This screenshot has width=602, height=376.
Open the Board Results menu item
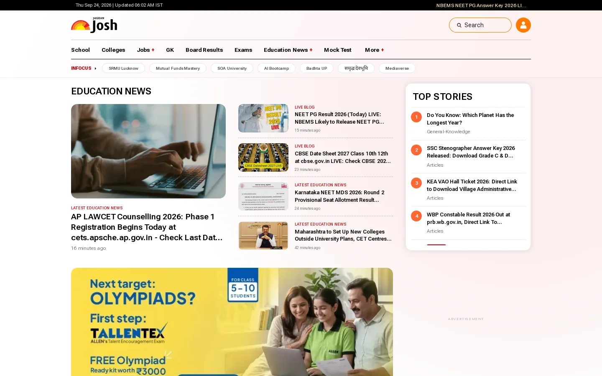(x=204, y=50)
